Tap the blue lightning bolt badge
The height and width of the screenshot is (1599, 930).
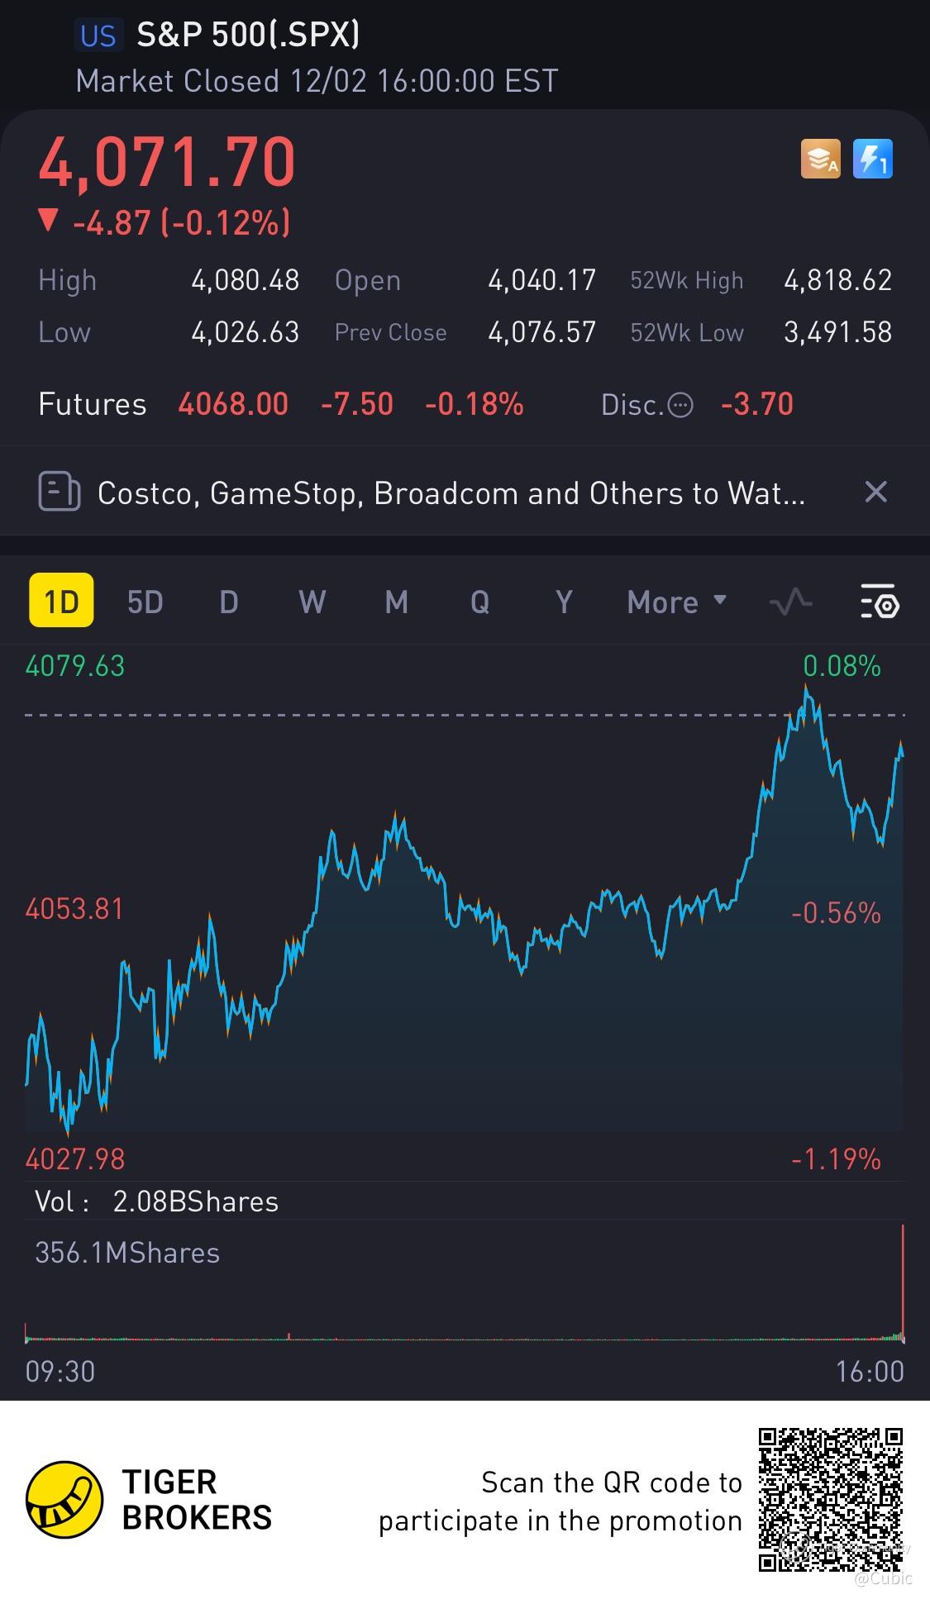click(x=872, y=159)
